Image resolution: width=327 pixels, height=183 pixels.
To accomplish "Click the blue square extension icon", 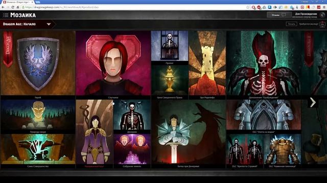I will 270,7.
